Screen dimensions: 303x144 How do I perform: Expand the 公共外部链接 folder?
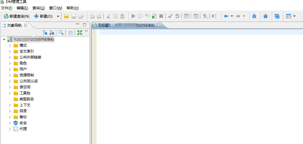10,57
